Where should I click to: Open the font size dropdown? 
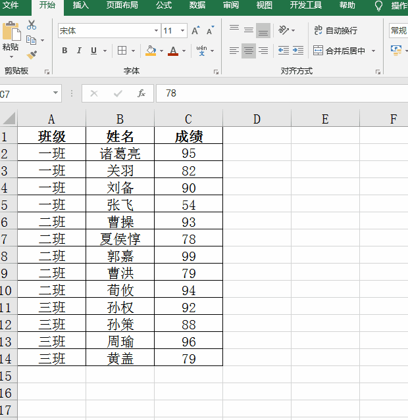coord(182,31)
